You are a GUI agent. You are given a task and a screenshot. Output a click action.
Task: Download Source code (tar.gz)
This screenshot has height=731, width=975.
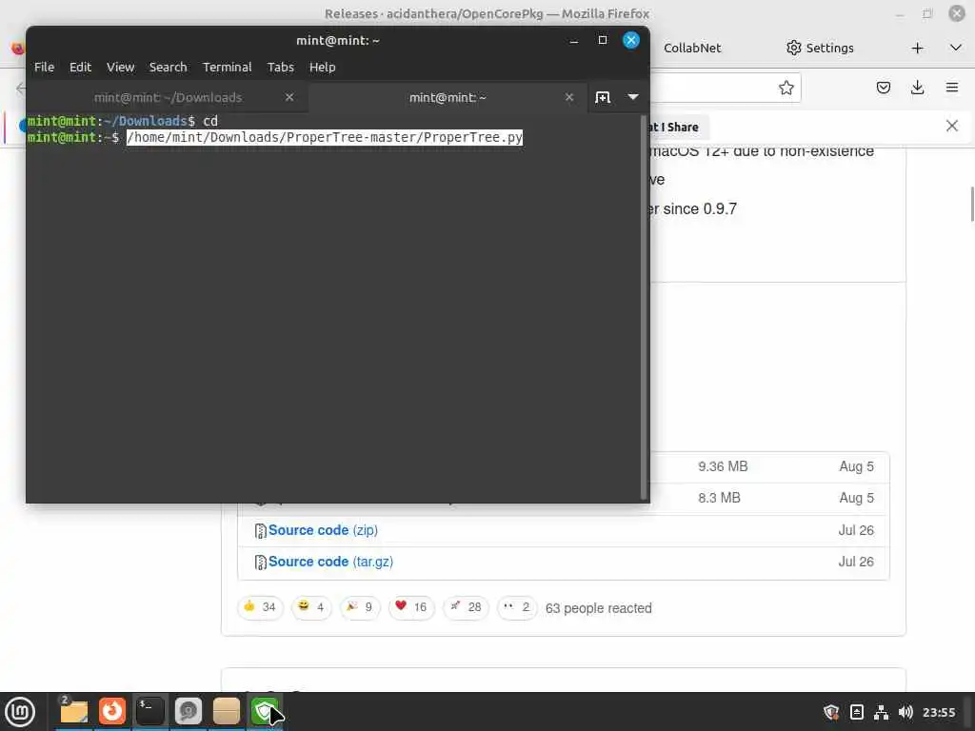(x=330, y=562)
